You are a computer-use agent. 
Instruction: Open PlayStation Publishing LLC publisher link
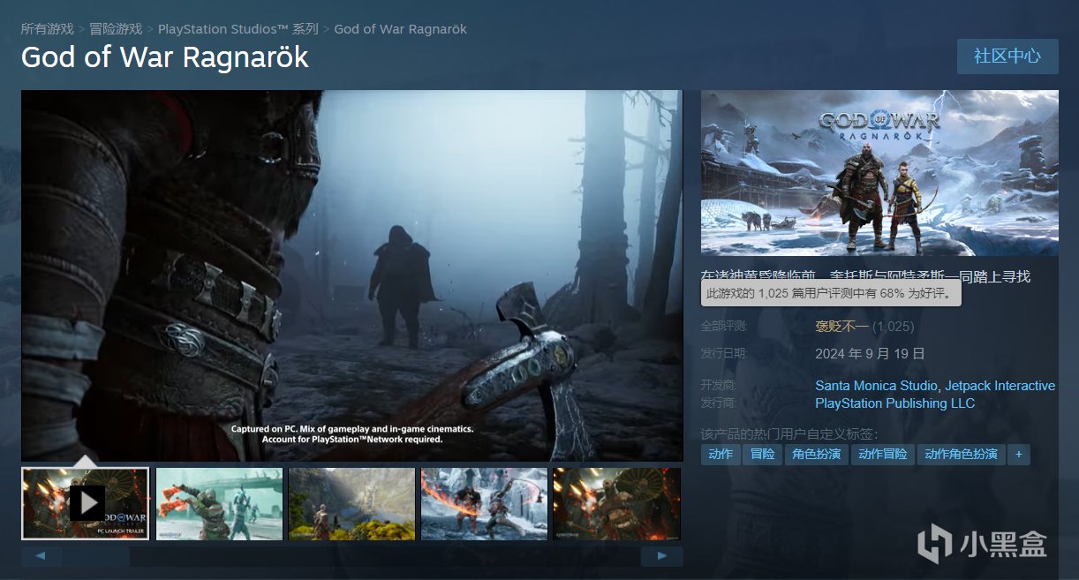click(895, 403)
